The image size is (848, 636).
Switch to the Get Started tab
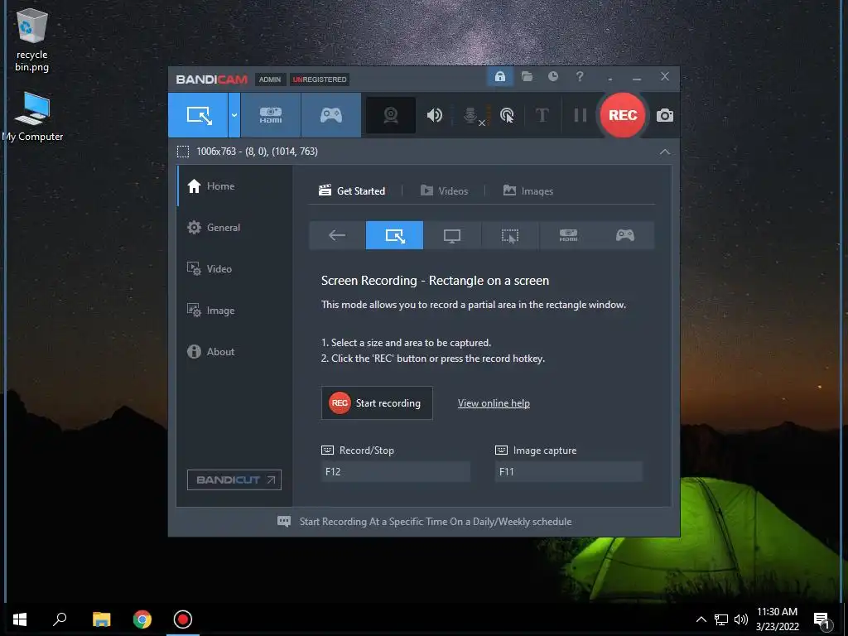click(352, 191)
